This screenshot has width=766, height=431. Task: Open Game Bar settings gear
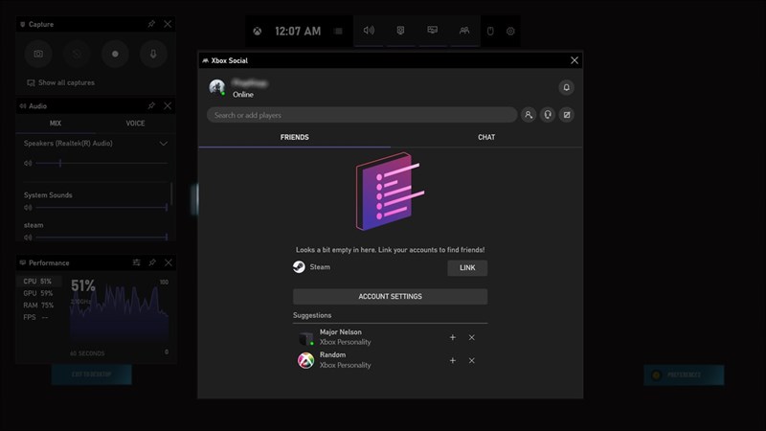point(510,32)
